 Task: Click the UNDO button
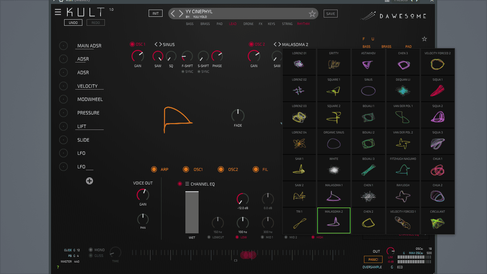[x=73, y=22]
